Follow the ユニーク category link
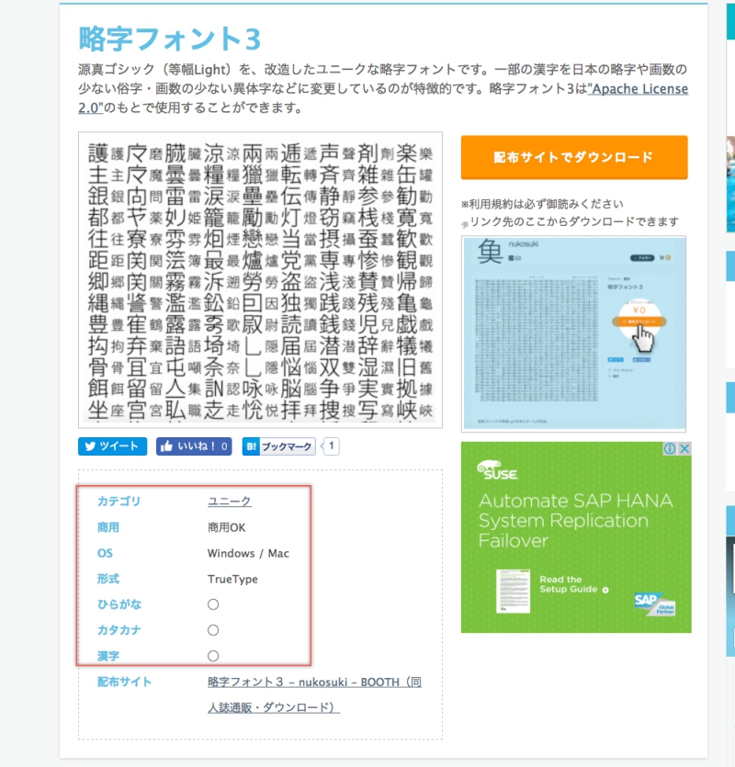Viewport: 735px width, 767px height. coord(229,501)
